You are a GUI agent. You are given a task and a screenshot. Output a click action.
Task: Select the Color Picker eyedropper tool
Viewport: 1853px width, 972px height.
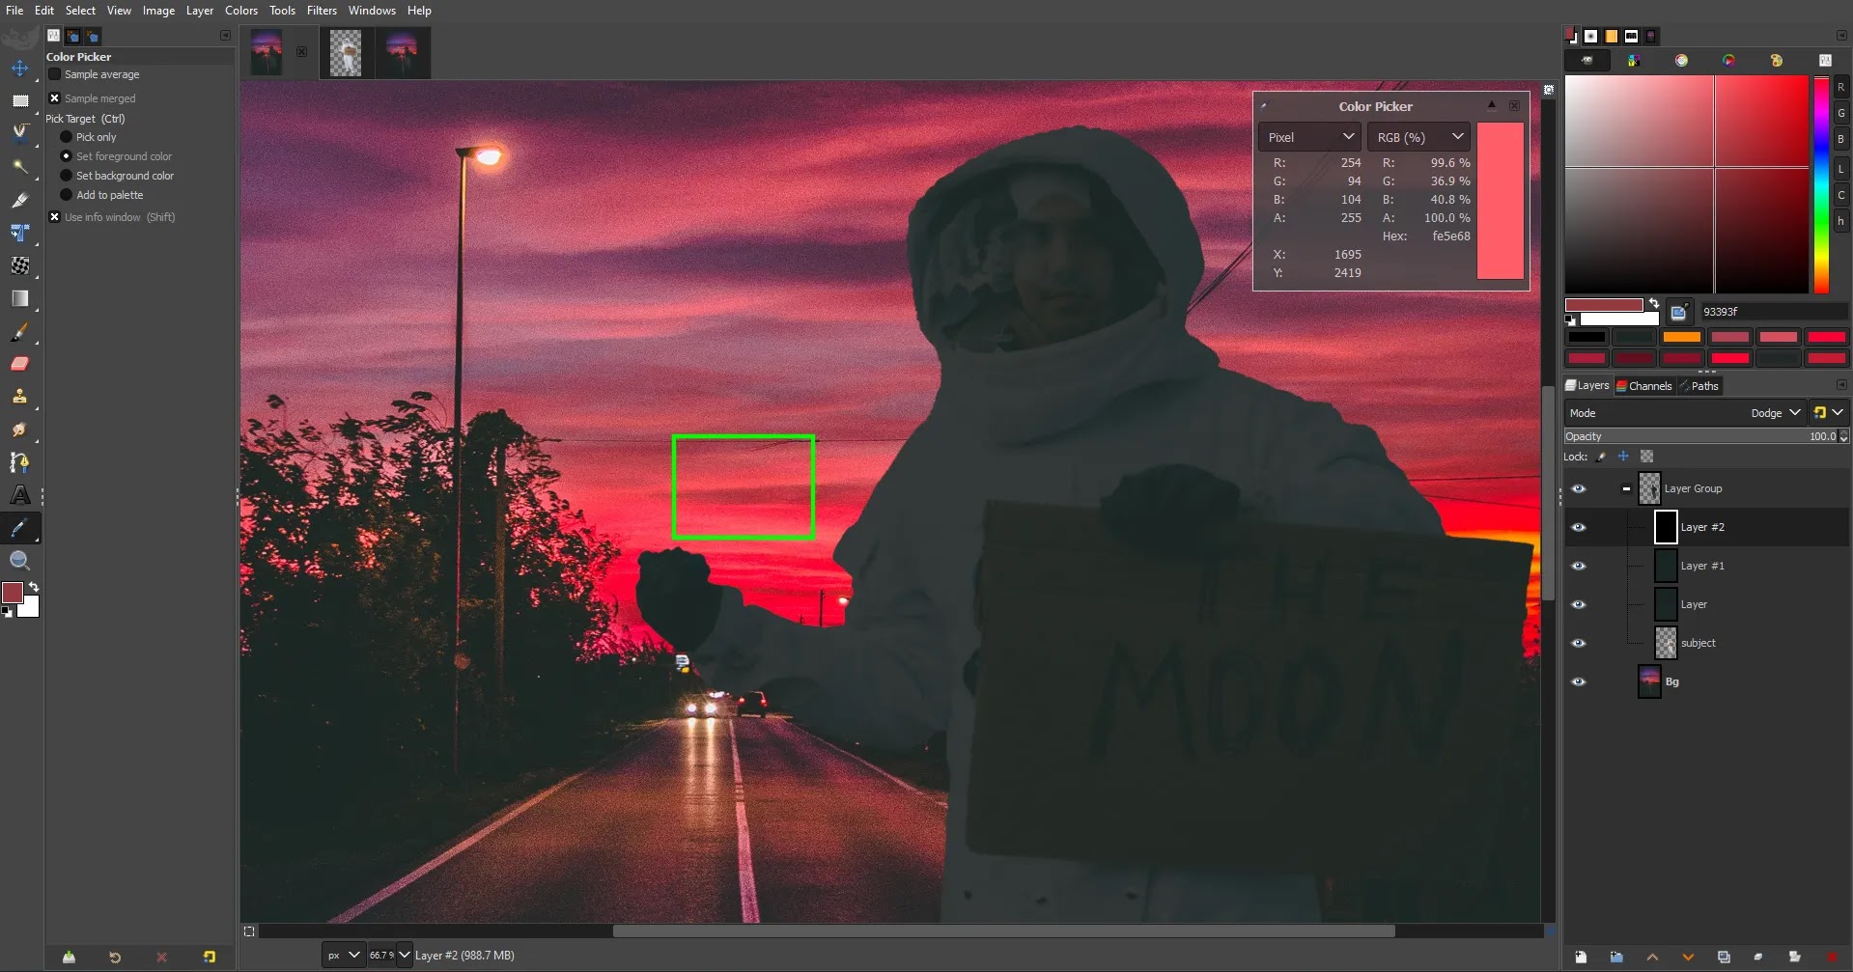coord(19,528)
